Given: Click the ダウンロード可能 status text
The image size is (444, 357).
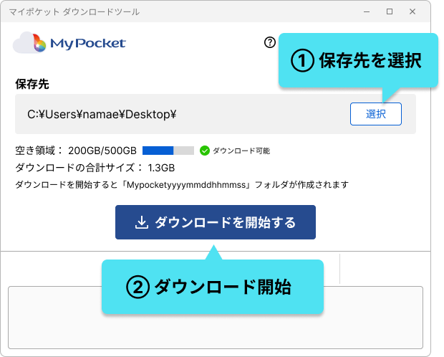Looking at the screenshot, I should (x=241, y=151).
